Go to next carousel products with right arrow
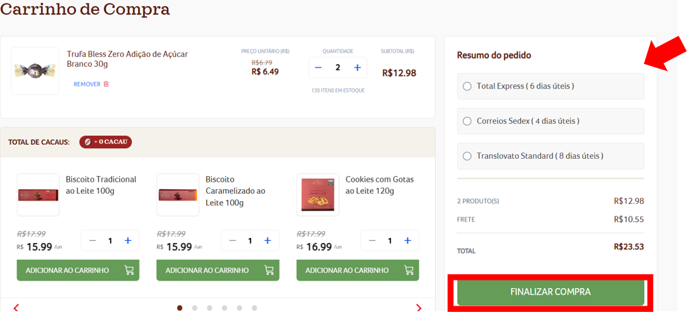 click(418, 308)
